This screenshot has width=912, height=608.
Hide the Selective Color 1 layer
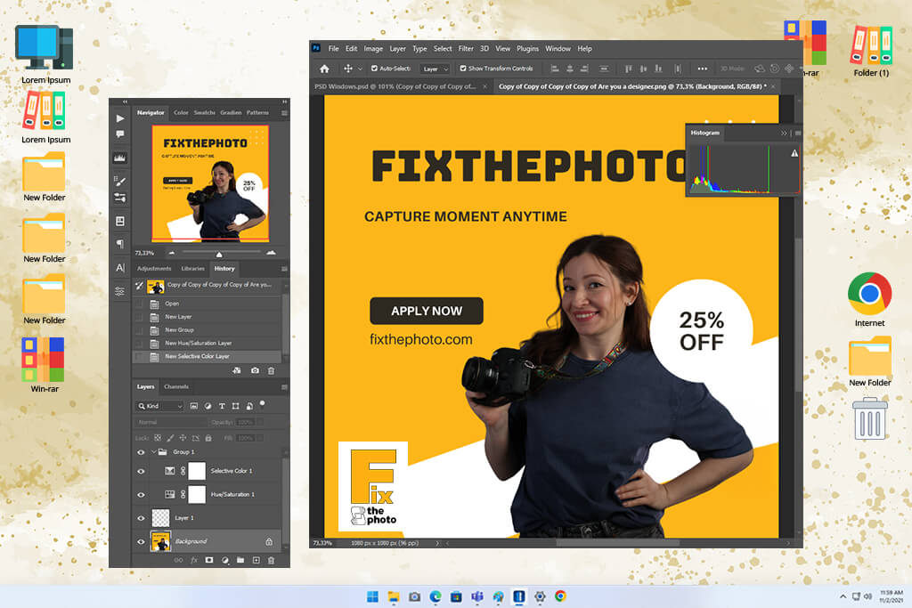141,472
